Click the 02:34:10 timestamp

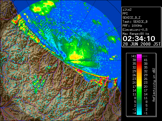tap(139, 39)
